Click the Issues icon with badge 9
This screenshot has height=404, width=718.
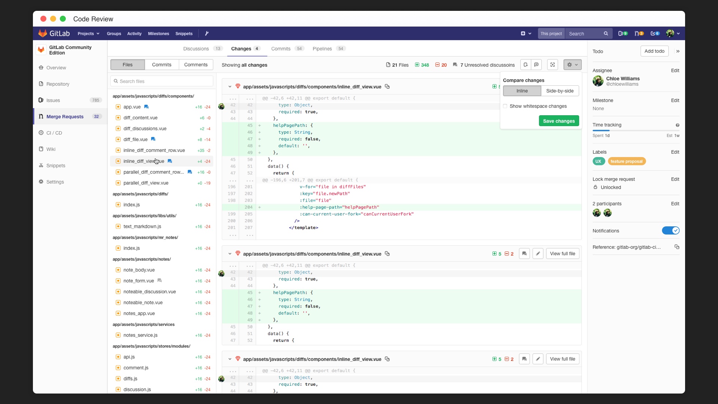point(623,33)
